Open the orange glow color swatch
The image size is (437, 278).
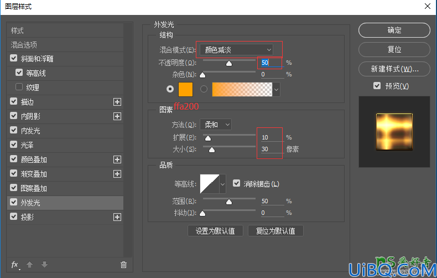coord(185,89)
